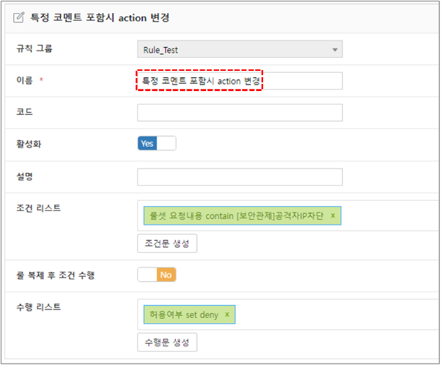Click the 룰 복제 후 조건 수행 label

pos(56,275)
